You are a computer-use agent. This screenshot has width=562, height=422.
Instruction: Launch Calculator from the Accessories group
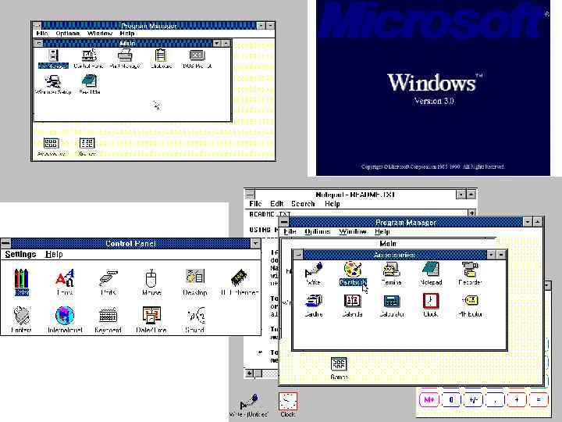pyautogui.click(x=392, y=306)
